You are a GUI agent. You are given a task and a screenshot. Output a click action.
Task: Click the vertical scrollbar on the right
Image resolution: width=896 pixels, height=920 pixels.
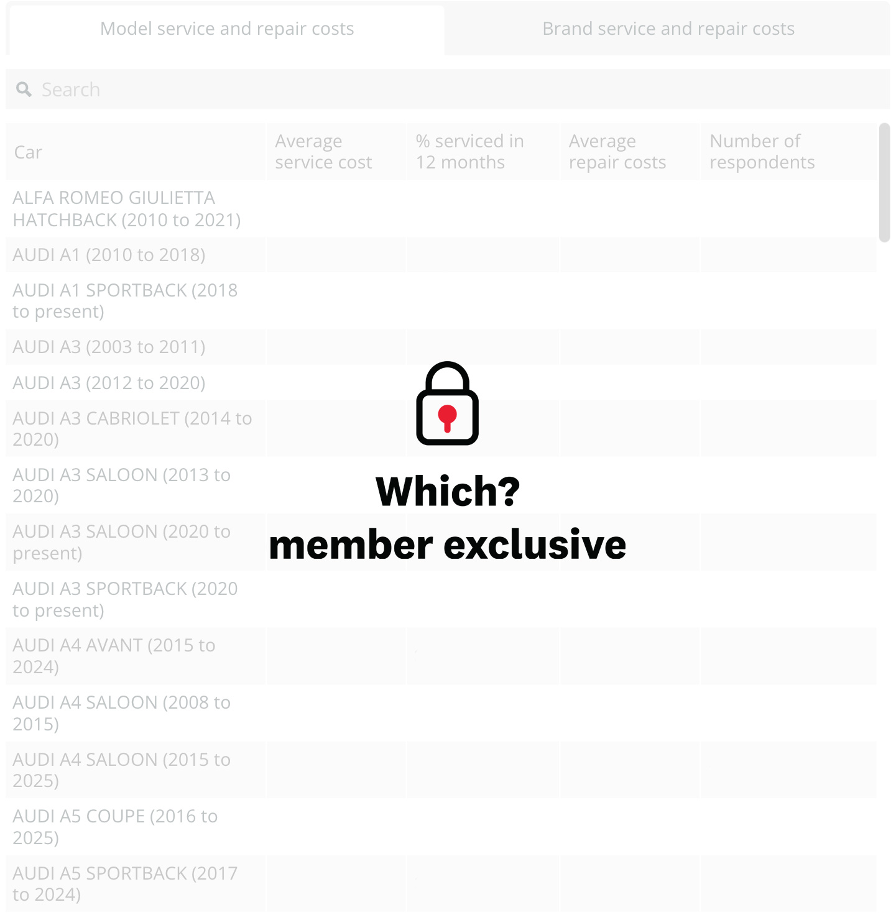point(885,180)
